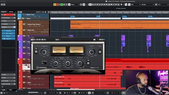Image resolution: width=169 pixels, height=95 pixels.
Task: Select the Split scissors tool
Action: 100,4
